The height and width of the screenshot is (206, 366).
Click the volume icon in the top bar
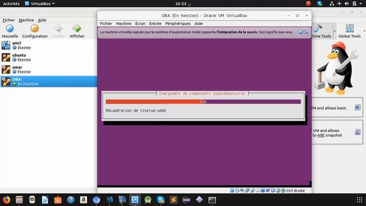pos(347,3)
